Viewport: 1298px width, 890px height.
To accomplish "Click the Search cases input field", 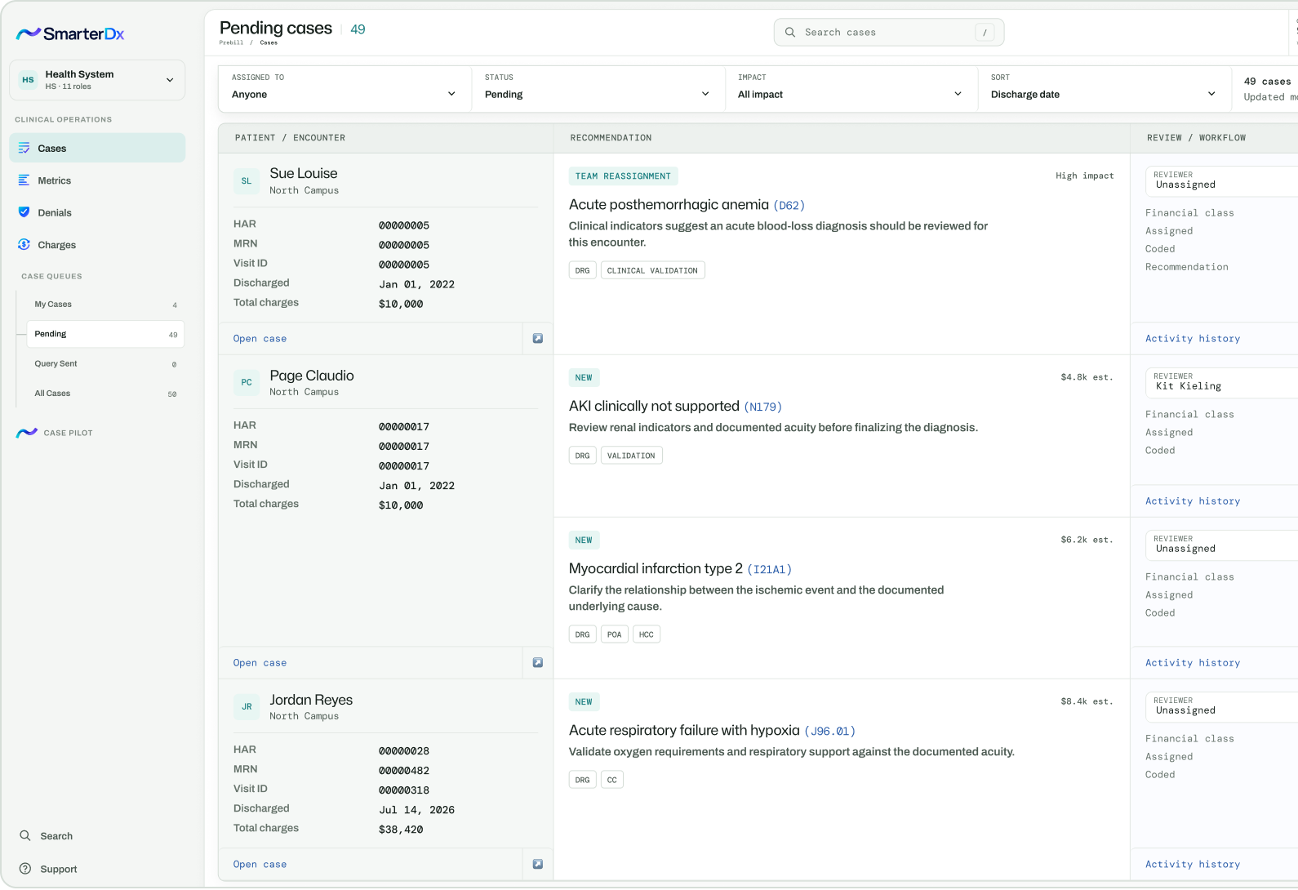I will [888, 33].
